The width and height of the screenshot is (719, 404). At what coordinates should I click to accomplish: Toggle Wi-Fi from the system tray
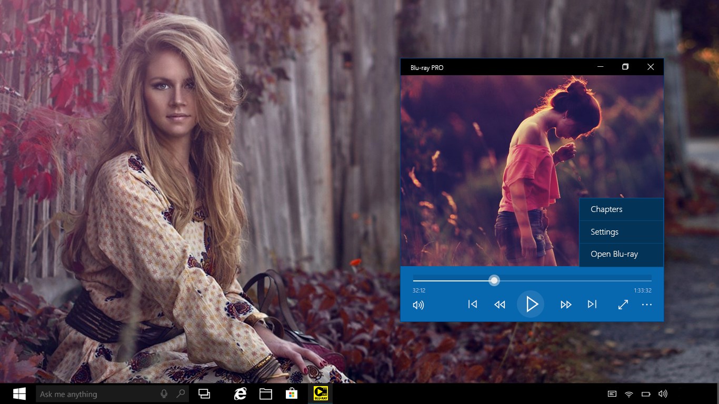coord(628,393)
